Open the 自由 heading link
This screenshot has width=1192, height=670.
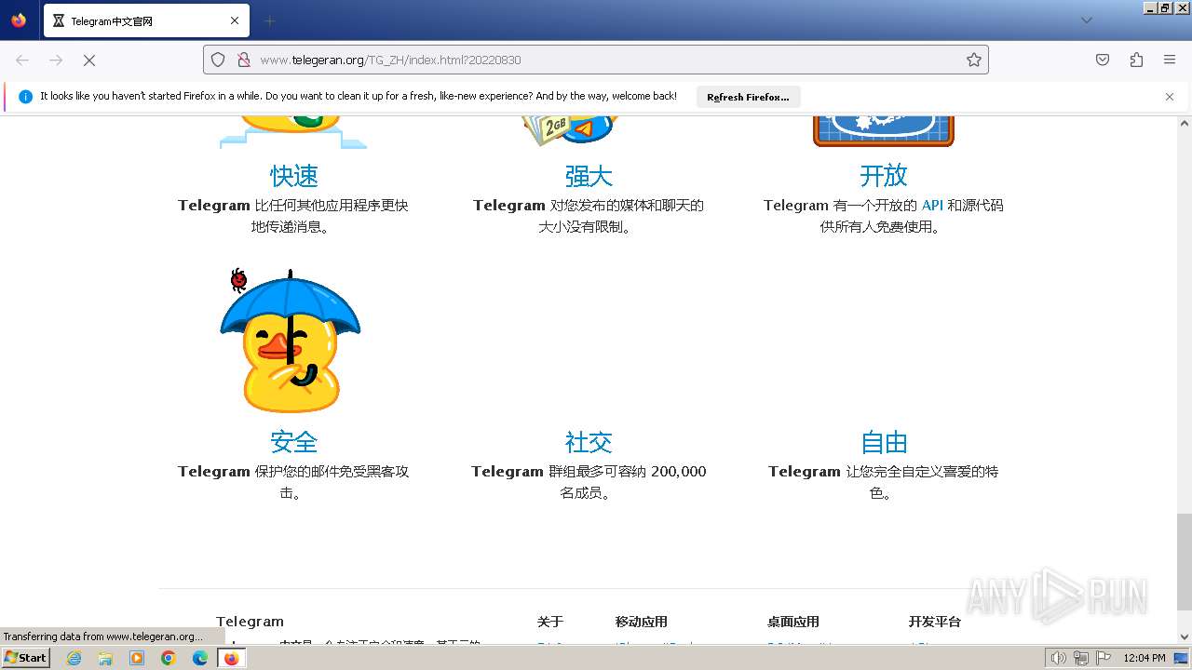tap(884, 442)
